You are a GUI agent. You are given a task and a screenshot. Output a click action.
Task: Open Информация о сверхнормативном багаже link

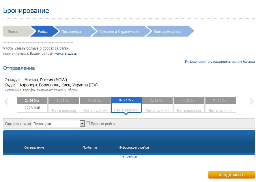click(220, 62)
